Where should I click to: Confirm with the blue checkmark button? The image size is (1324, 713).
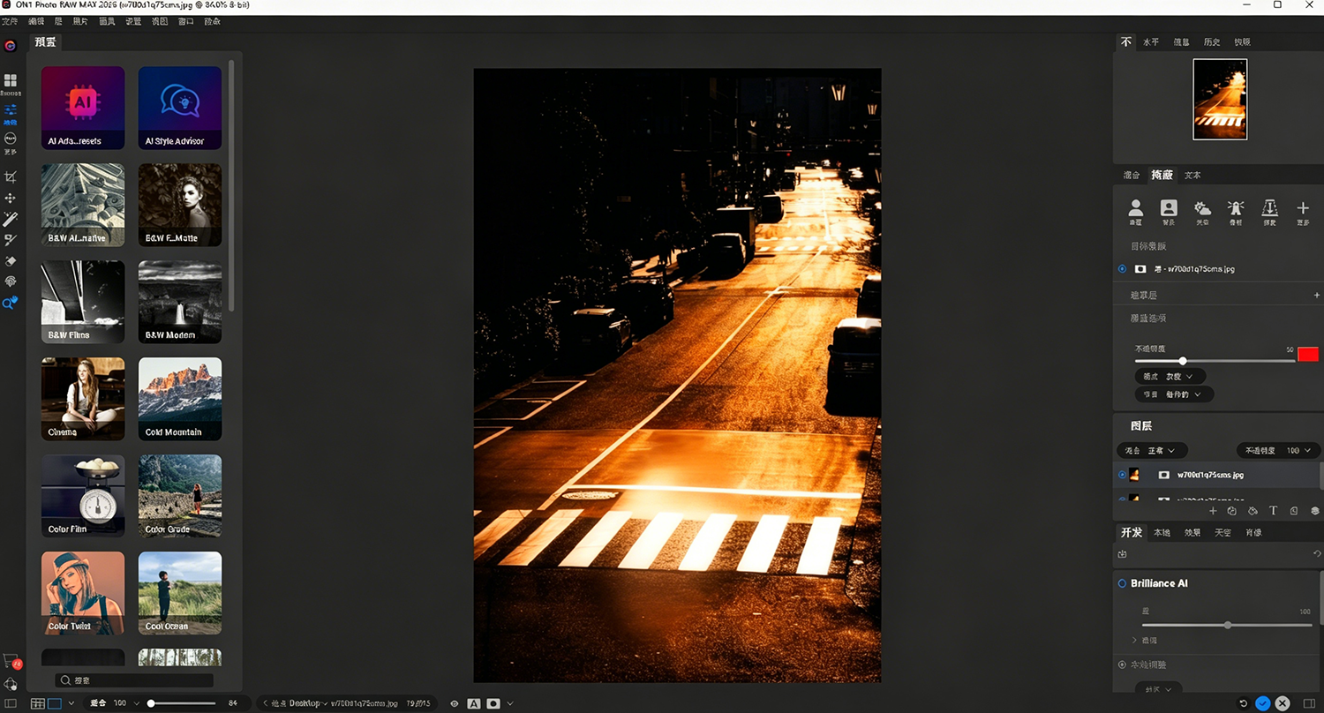1263,703
